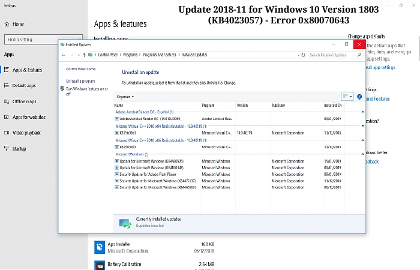Open recent locations dropdown arrow in navigation bar

79,55
